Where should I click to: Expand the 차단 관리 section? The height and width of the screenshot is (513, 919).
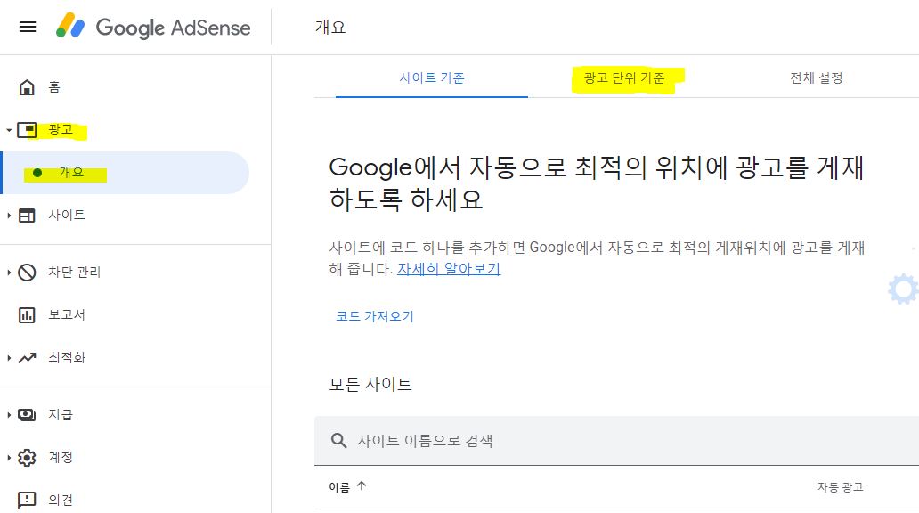(9, 272)
